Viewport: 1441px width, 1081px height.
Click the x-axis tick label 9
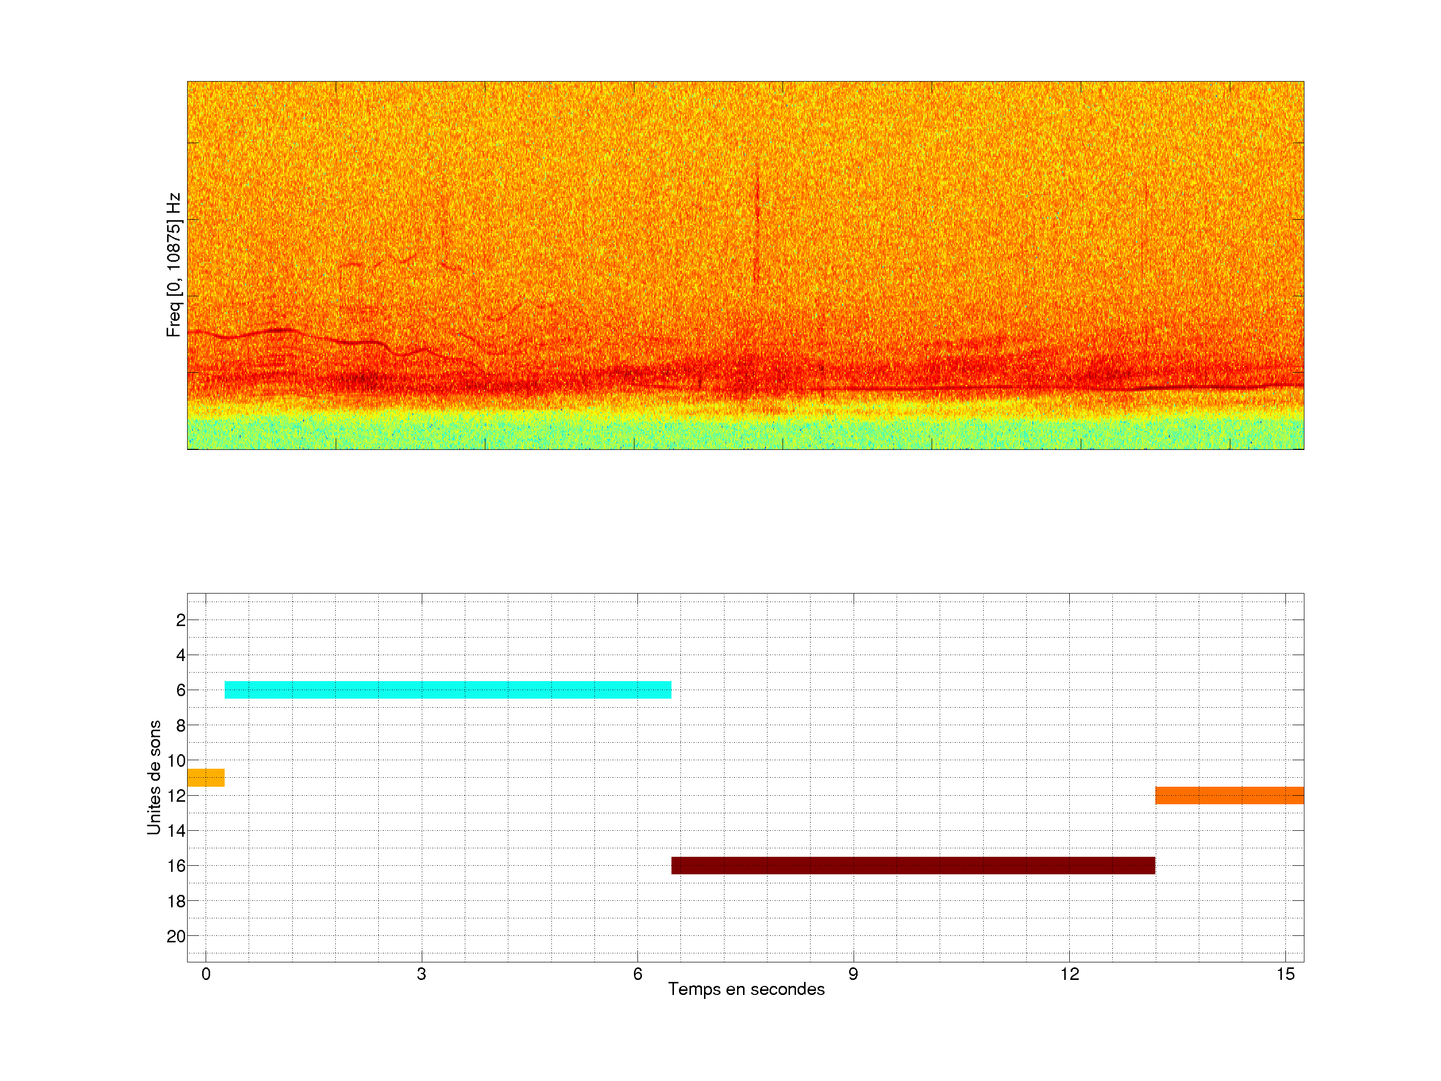854,974
